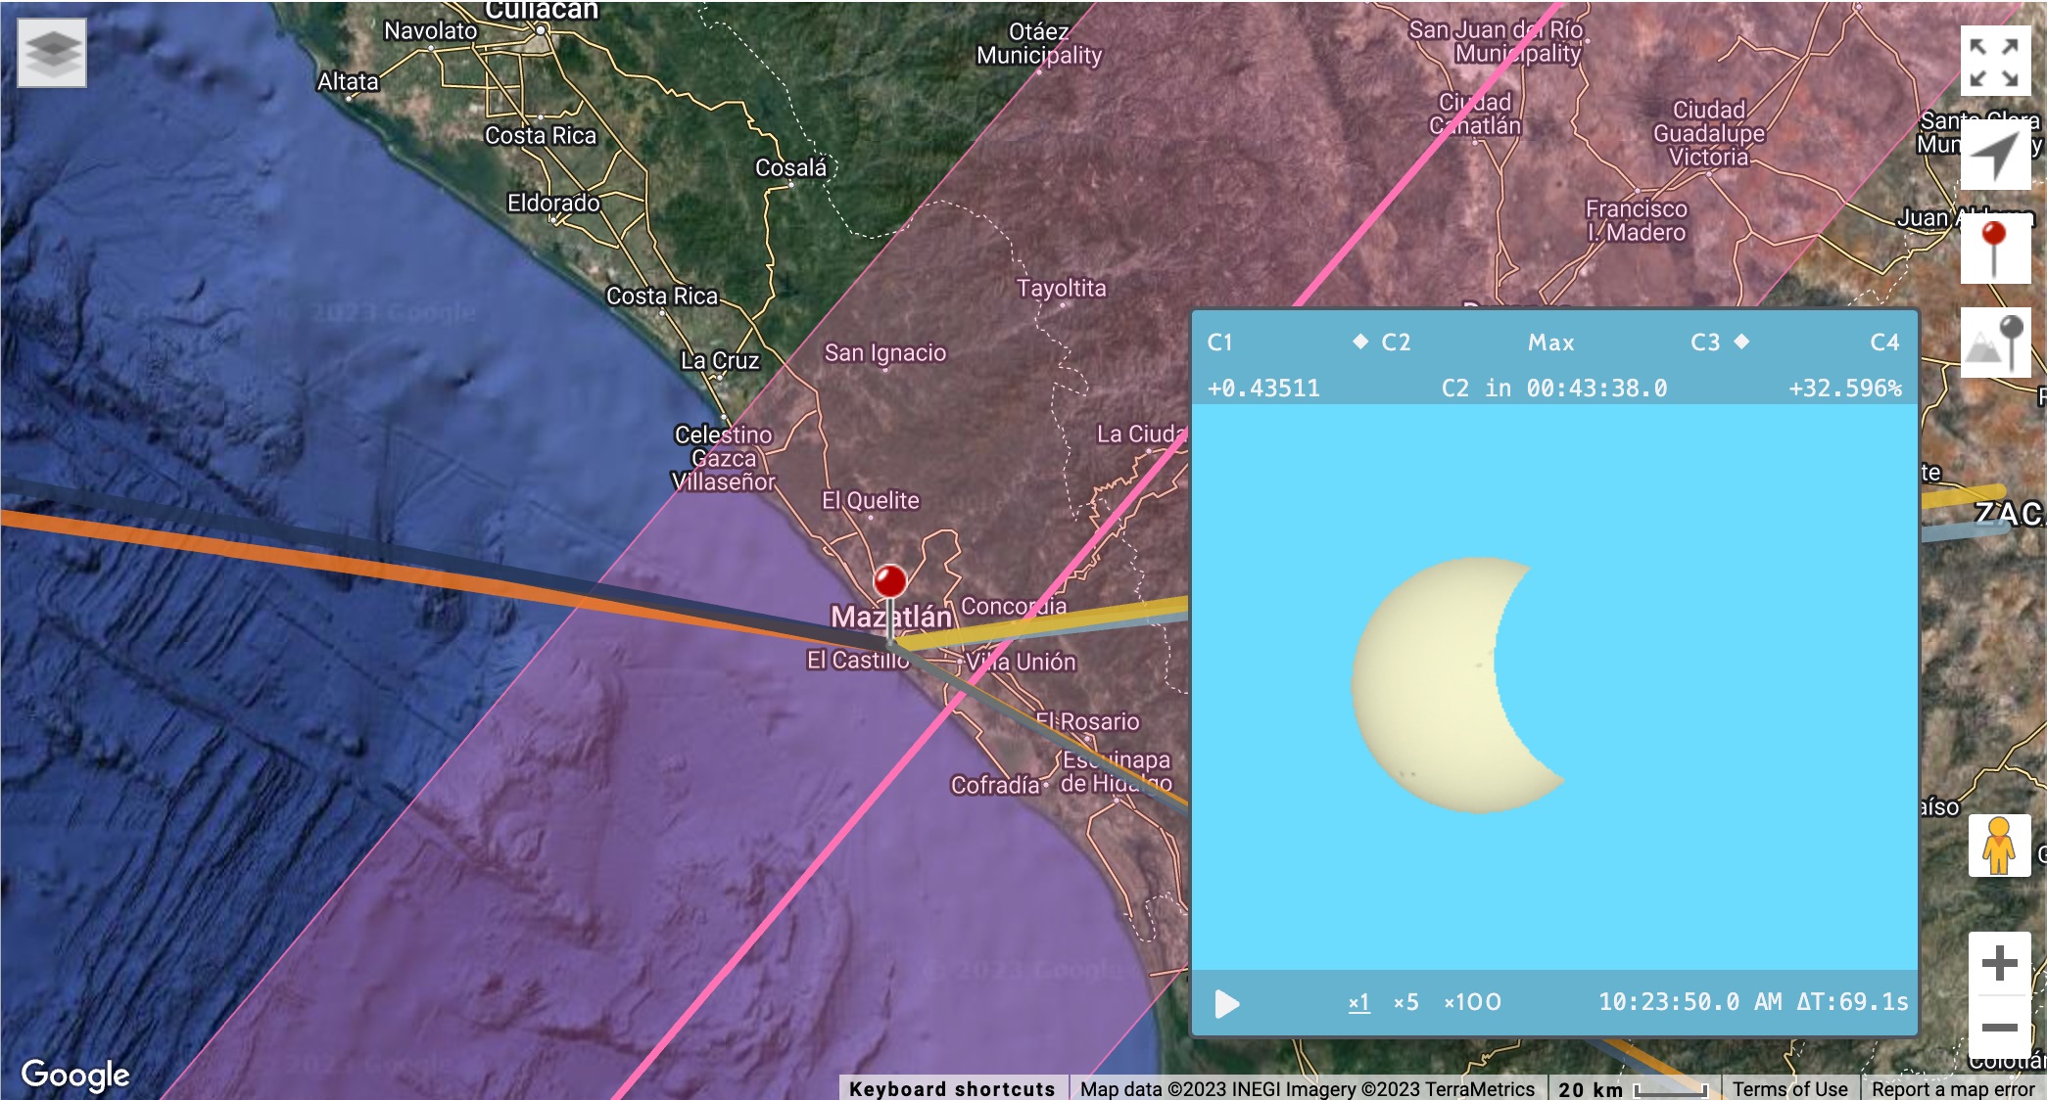Jump to C1 contact time
This screenshot has width=2047, height=1100.
tap(1219, 343)
